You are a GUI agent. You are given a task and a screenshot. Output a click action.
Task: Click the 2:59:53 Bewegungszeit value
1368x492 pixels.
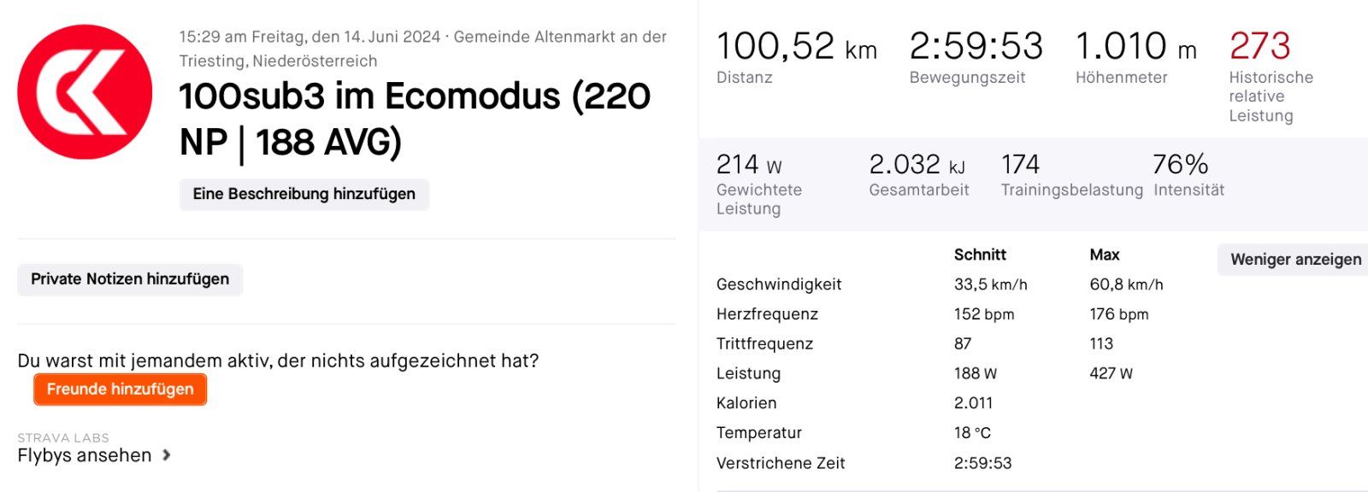(976, 47)
